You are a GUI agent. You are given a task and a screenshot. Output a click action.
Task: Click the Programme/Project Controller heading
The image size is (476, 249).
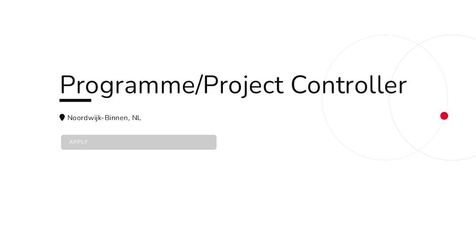click(x=233, y=85)
